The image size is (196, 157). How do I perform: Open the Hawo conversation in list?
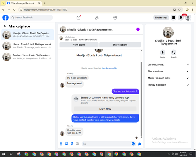tap(27, 46)
